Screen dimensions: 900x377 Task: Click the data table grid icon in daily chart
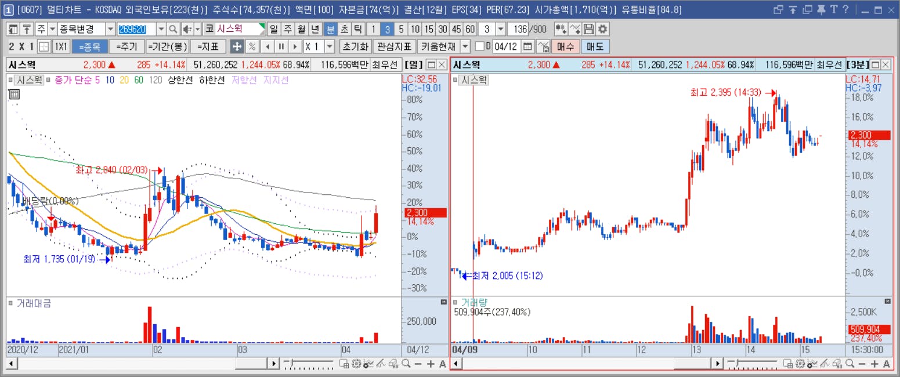[15, 94]
